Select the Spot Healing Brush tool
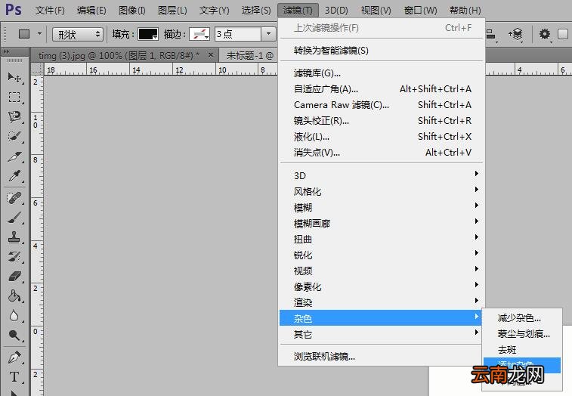 pyautogui.click(x=14, y=198)
